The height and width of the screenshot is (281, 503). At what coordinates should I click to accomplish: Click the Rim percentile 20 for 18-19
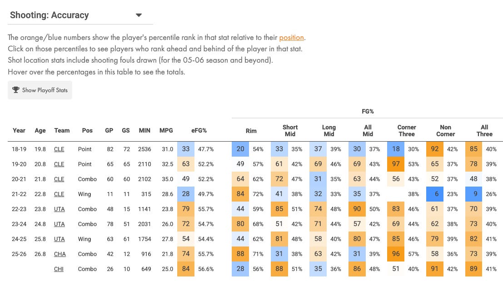point(240,149)
